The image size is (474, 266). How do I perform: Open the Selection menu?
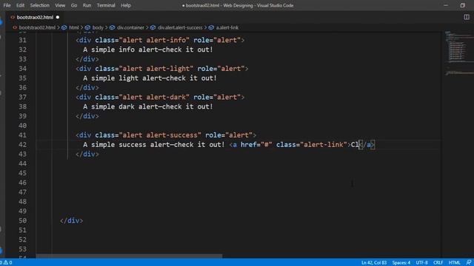coord(39,5)
